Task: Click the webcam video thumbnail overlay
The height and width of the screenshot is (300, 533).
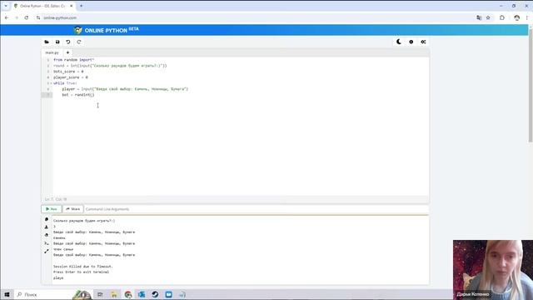Action: [492, 270]
